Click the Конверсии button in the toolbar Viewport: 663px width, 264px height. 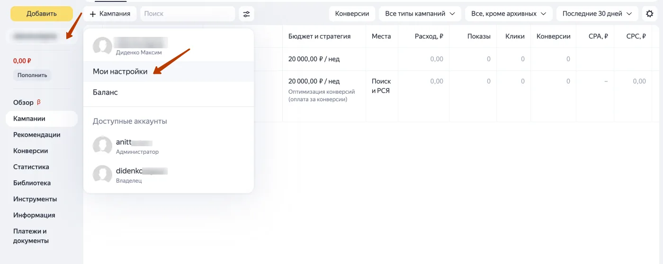(x=352, y=14)
